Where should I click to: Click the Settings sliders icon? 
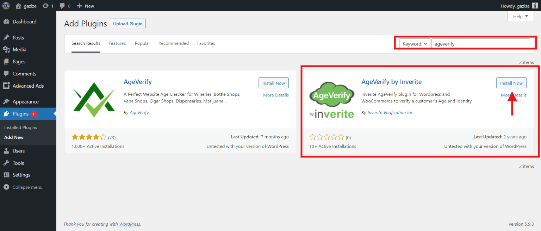6,175
